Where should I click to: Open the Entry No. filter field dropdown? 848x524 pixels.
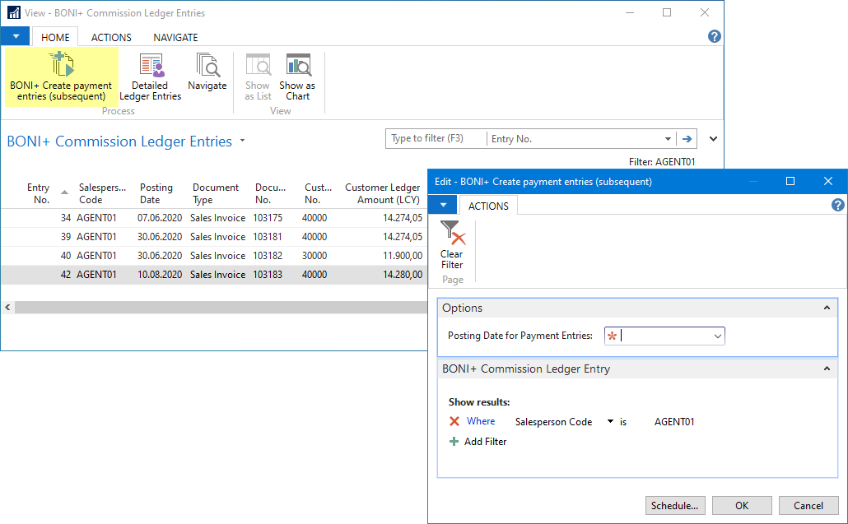point(669,138)
